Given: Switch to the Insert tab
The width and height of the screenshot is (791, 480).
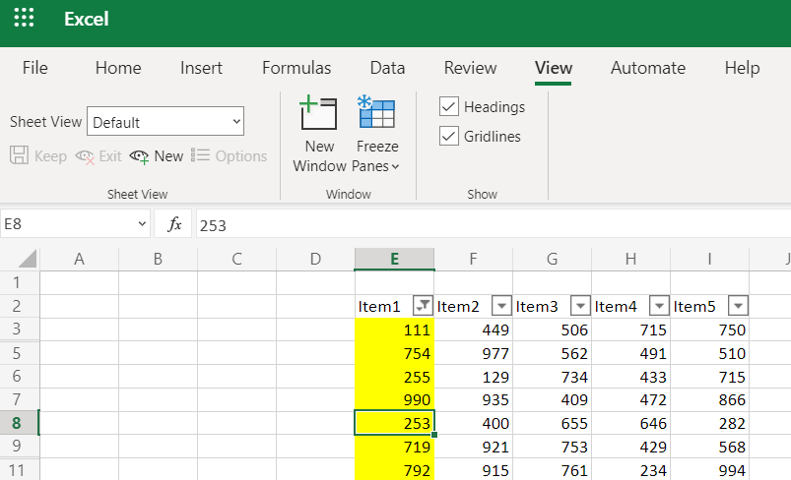Looking at the screenshot, I should click(201, 68).
